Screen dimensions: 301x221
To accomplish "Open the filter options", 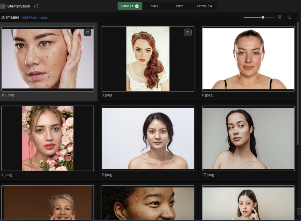I will 280,17.
